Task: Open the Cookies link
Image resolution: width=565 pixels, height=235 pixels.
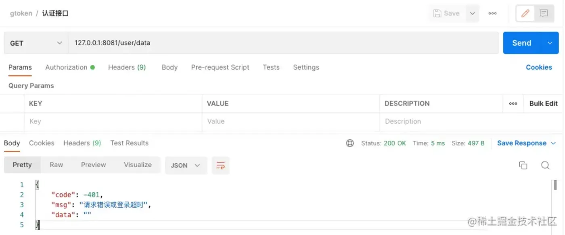Action: coord(539,67)
